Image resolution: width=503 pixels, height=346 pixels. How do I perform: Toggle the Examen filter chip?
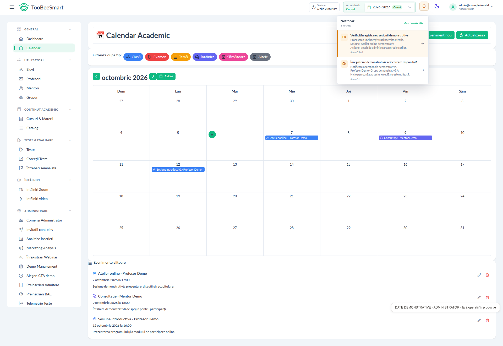[x=157, y=57]
